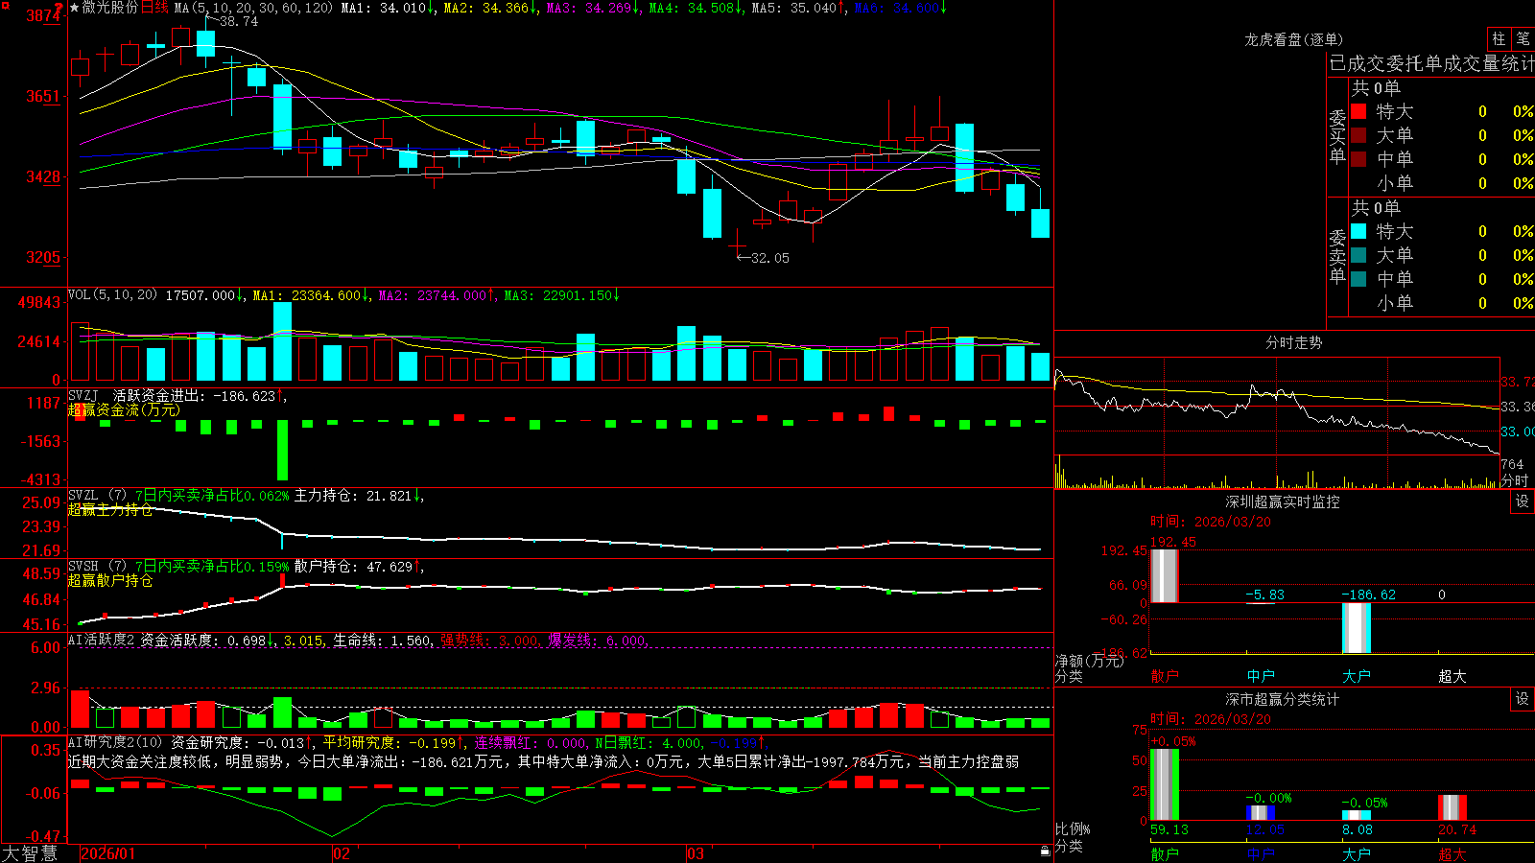
Task: Click the 超赢资金流(万元) label
Action: pos(124,409)
